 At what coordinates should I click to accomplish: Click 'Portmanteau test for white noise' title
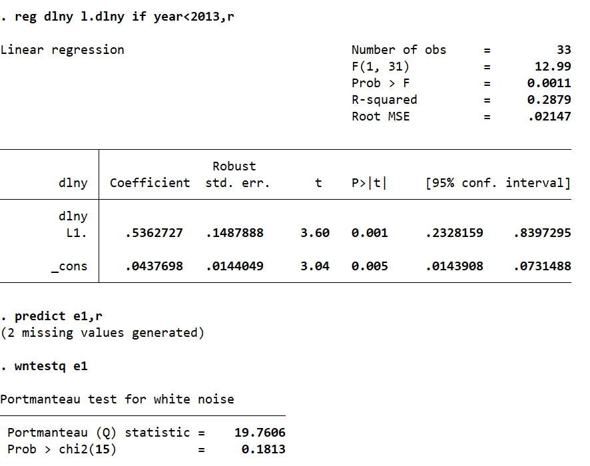[x=117, y=399]
